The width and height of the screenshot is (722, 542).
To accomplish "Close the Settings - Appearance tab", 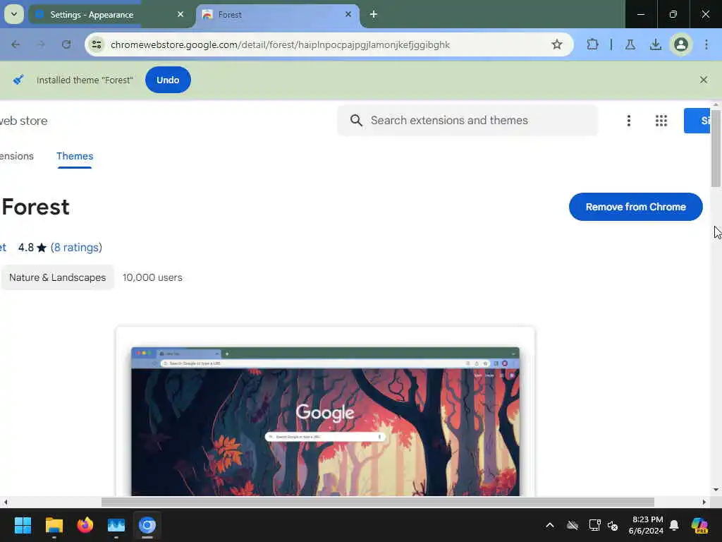I will 180,14.
